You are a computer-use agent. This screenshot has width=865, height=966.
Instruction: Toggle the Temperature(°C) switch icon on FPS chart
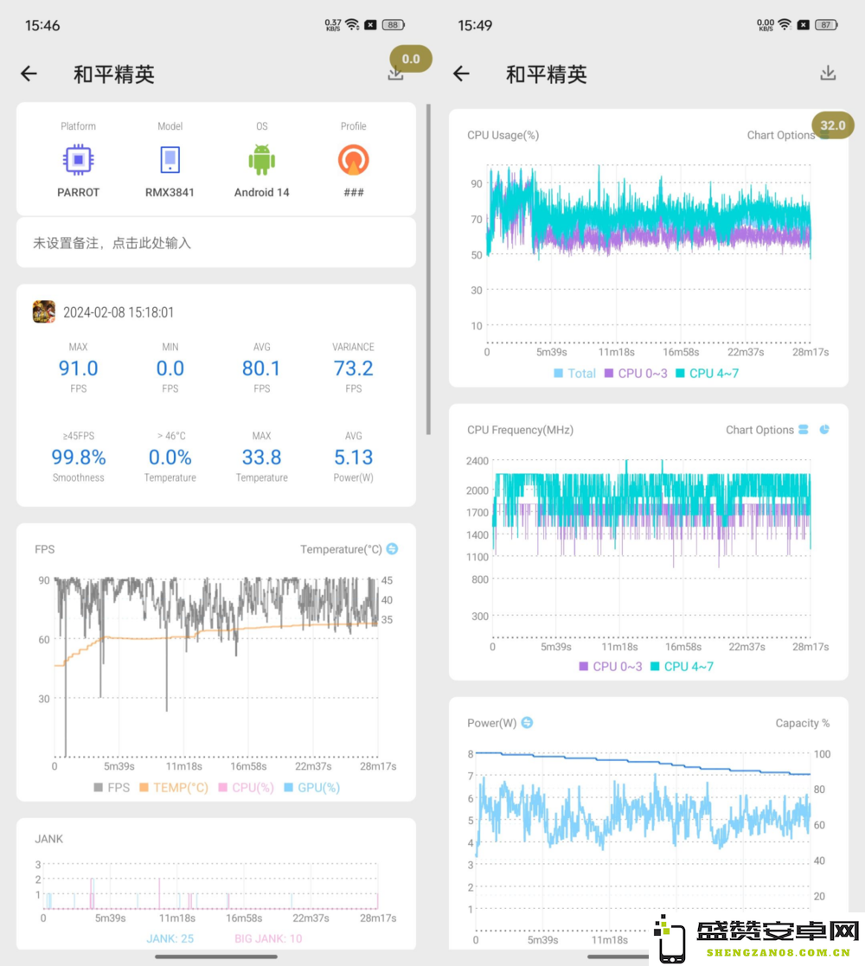(393, 549)
